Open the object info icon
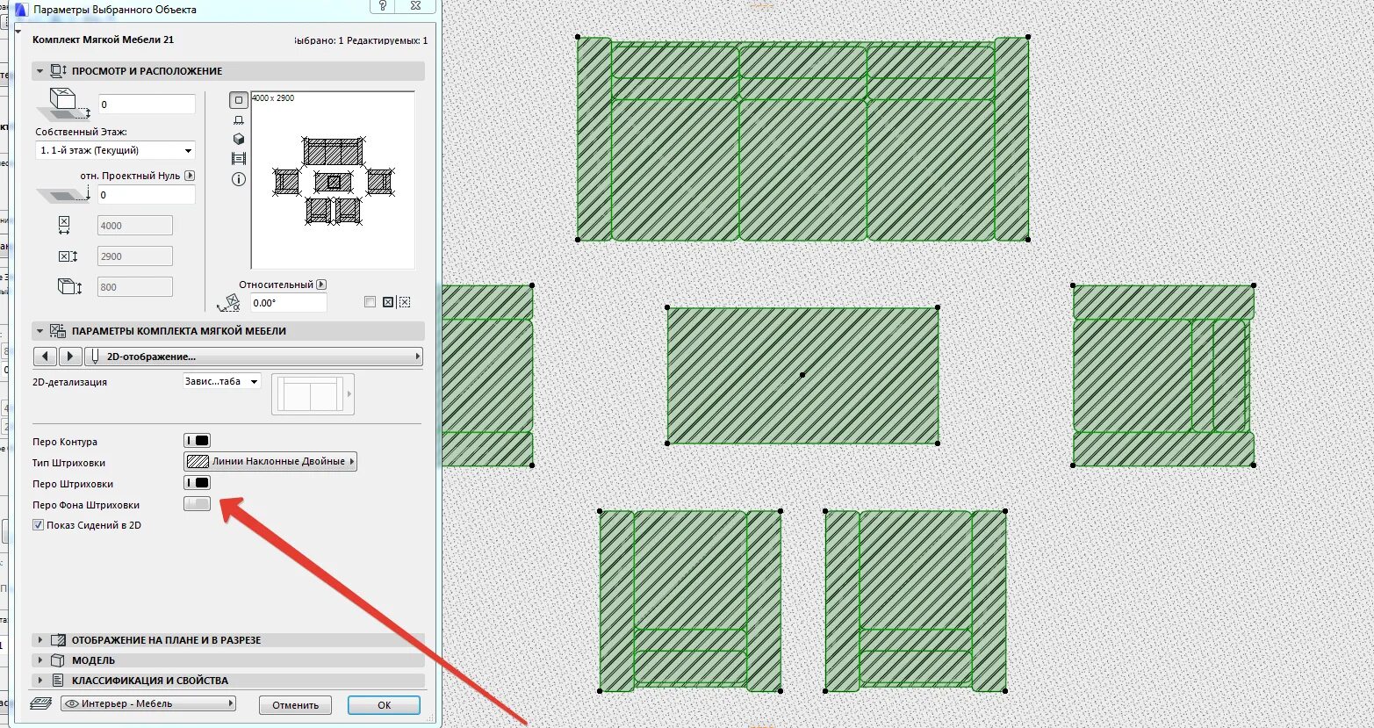Viewport: 1374px width, 728px height. tap(238, 179)
